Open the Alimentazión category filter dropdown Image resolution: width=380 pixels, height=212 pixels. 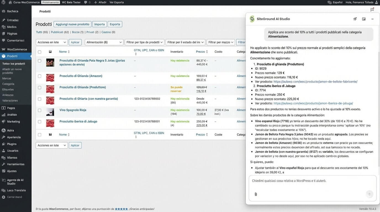coord(104,42)
